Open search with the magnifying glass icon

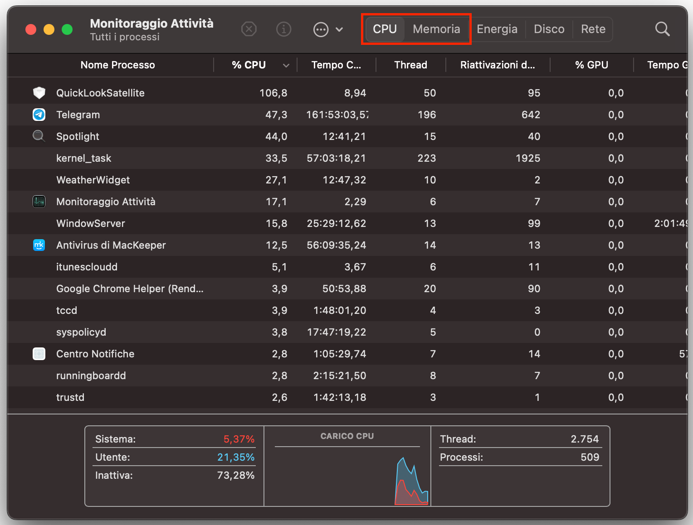[x=662, y=29]
